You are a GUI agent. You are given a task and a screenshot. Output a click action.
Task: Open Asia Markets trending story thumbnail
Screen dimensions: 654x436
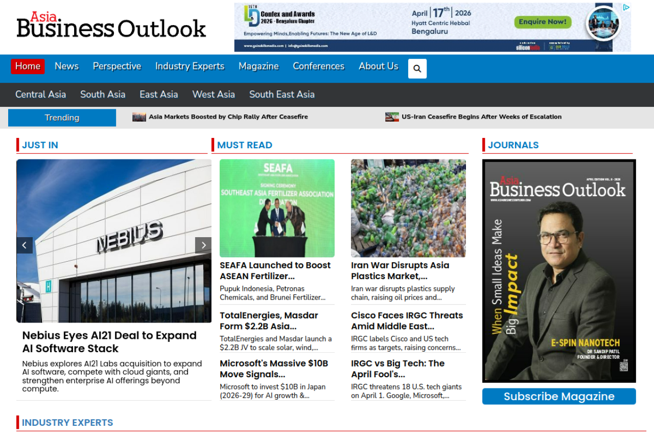139,117
